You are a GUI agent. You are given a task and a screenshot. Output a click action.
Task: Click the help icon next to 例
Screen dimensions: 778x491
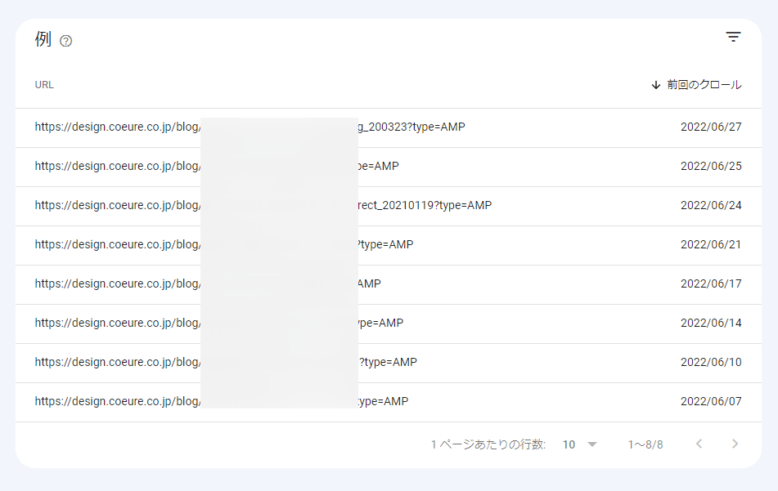pyautogui.click(x=66, y=41)
